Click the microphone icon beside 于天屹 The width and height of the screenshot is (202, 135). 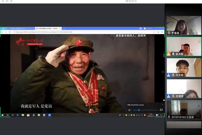tap(173, 75)
